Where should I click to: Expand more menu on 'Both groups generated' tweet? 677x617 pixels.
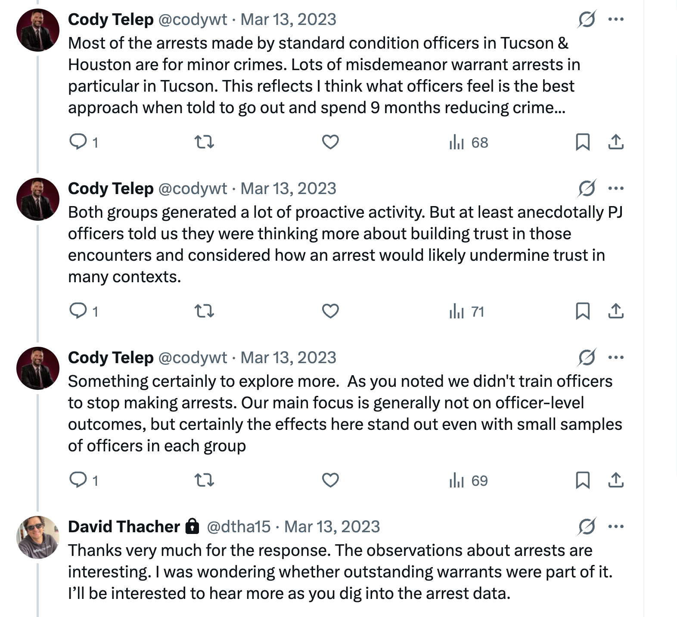coord(616,188)
